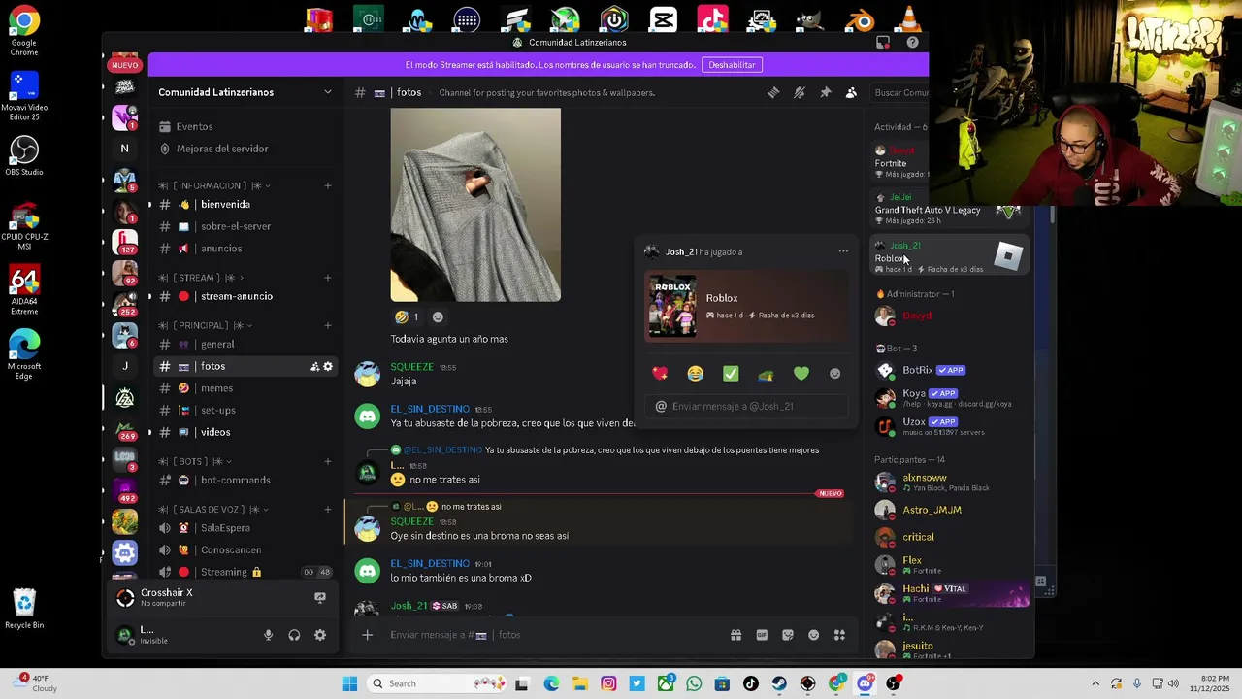Viewport: 1242px width, 699px height.
Task: Collapse the INFORMACION category
Action: click(x=213, y=185)
